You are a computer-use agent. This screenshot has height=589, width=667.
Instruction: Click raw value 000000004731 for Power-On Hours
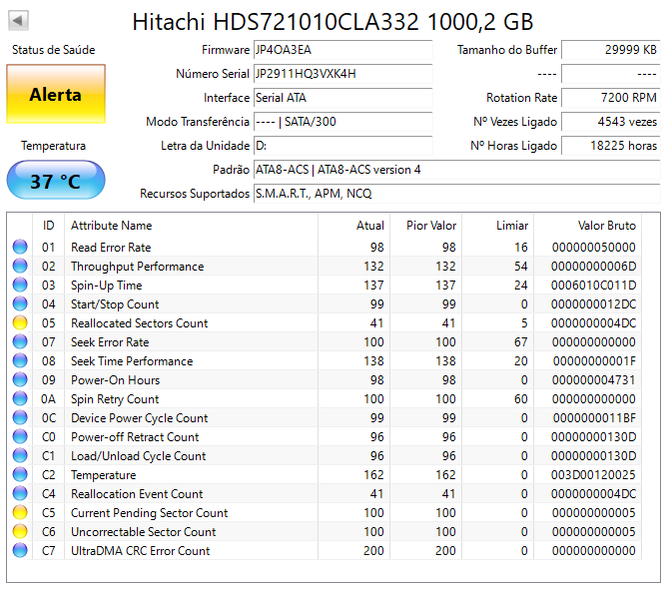(593, 379)
